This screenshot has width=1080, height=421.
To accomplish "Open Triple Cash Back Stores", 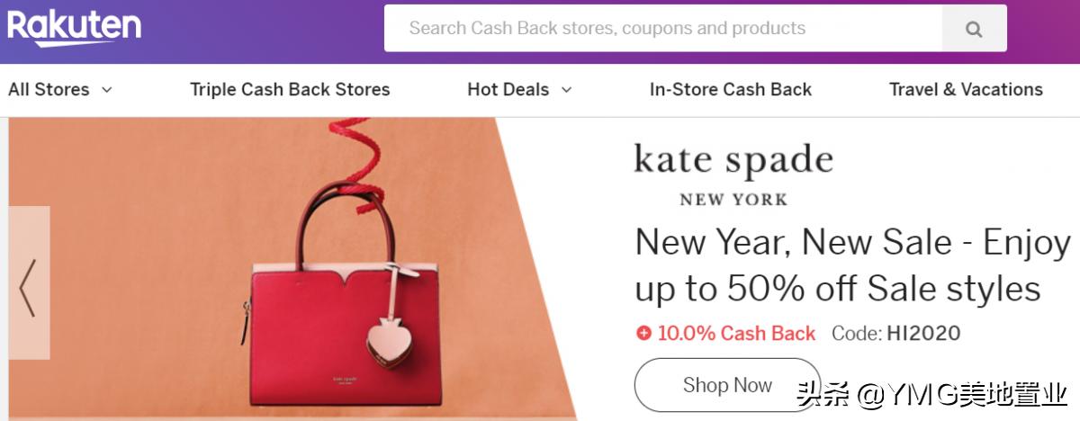I will pyautogui.click(x=290, y=89).
